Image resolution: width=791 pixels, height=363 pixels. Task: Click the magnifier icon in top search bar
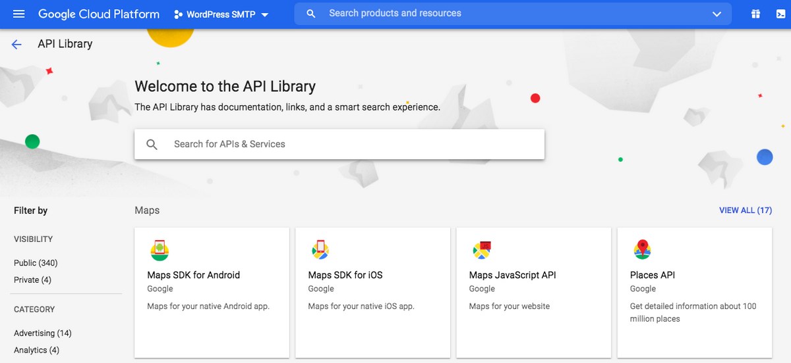312,13
